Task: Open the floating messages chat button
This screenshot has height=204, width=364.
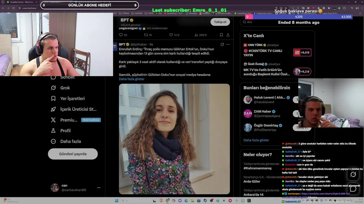Action: click(353, 189)
